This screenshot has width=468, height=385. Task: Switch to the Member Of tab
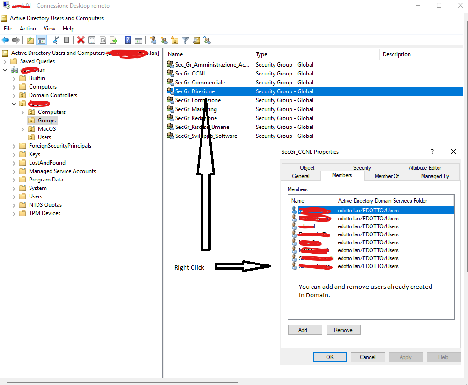(x=386, y=176)
